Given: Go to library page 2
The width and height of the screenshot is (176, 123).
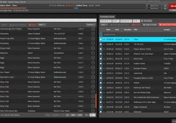Looking at the screenshot, I should pyautogui.click(x=67, y=115).
